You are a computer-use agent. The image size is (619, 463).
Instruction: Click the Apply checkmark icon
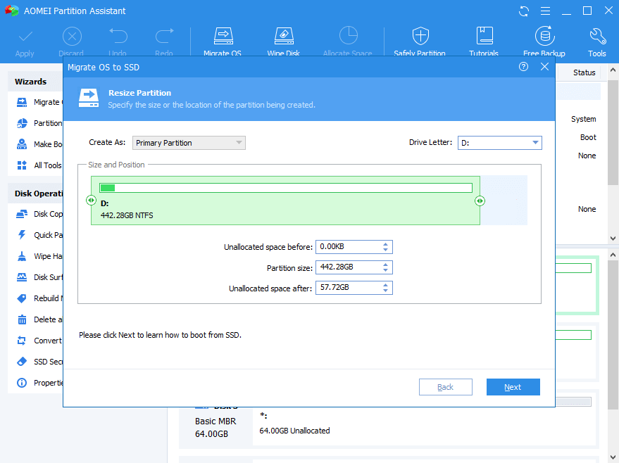point(25,37)
